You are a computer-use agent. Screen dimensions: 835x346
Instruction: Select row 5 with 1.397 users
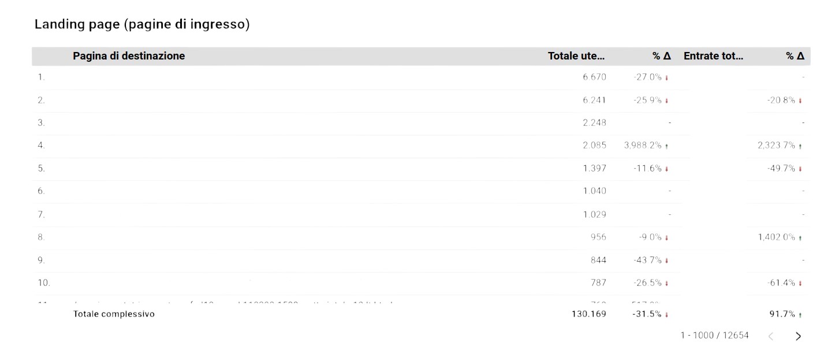(421, 168)
